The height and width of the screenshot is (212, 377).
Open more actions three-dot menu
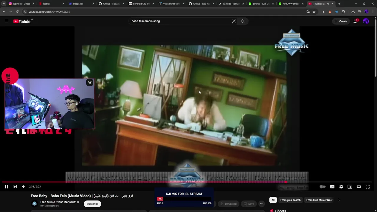pyautogui.click(x=262, y=204)
